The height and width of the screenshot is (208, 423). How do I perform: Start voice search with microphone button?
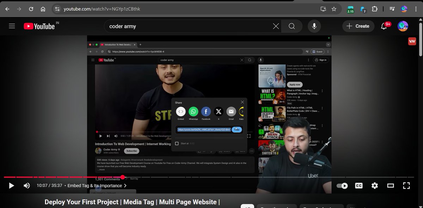coord(314,26)
